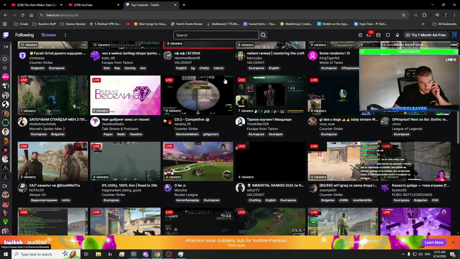Expand the left sidebar arrow
The width and height of the screenshot is (460, 259).
6,47
